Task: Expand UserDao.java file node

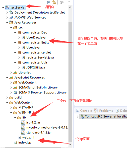Action: pos(19,37)
